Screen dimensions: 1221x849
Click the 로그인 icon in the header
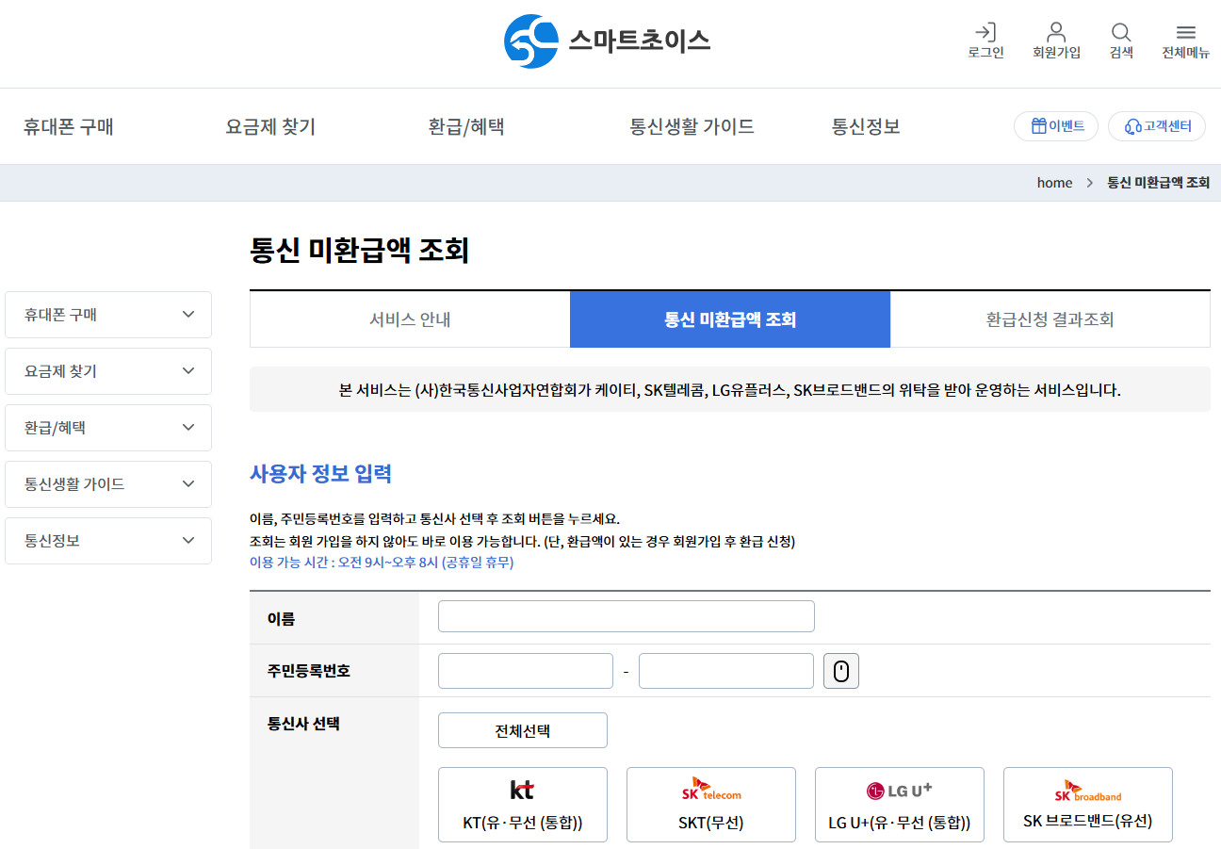pyautogui.click(x=985, y=40)
